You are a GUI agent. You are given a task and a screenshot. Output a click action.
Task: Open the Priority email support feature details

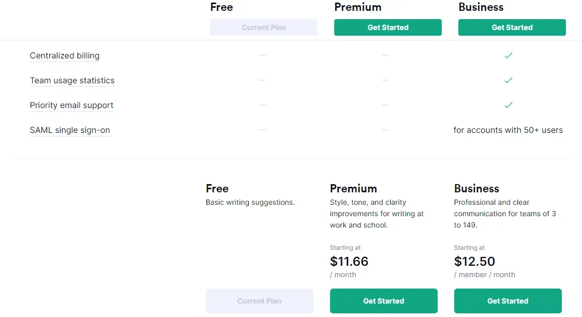(71, 105)
